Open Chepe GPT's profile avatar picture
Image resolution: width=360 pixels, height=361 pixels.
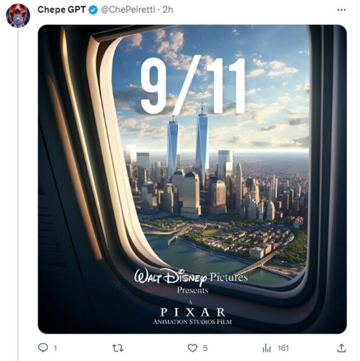[18, 16]
